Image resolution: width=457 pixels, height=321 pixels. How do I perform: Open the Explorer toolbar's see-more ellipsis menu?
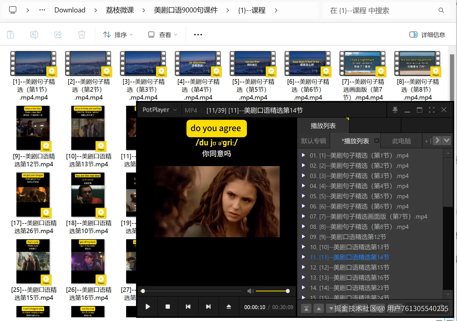coord(198,35)
